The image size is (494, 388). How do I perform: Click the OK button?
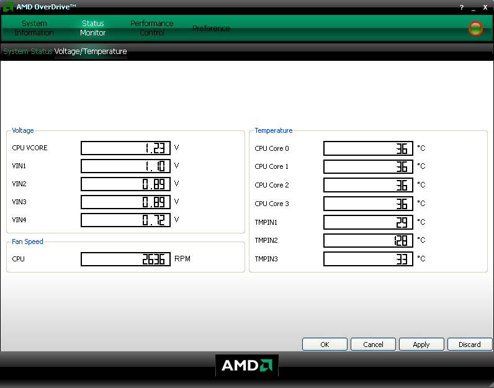click(x=325, y=344)
